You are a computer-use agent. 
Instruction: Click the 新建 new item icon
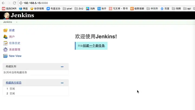[5, 30]
